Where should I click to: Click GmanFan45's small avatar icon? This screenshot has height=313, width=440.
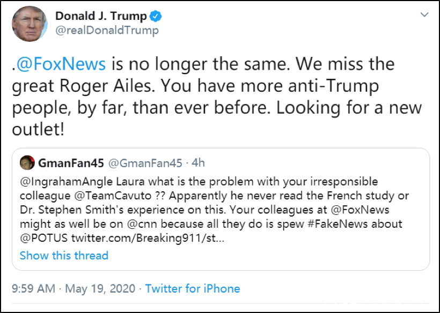(x=27, y=162)
